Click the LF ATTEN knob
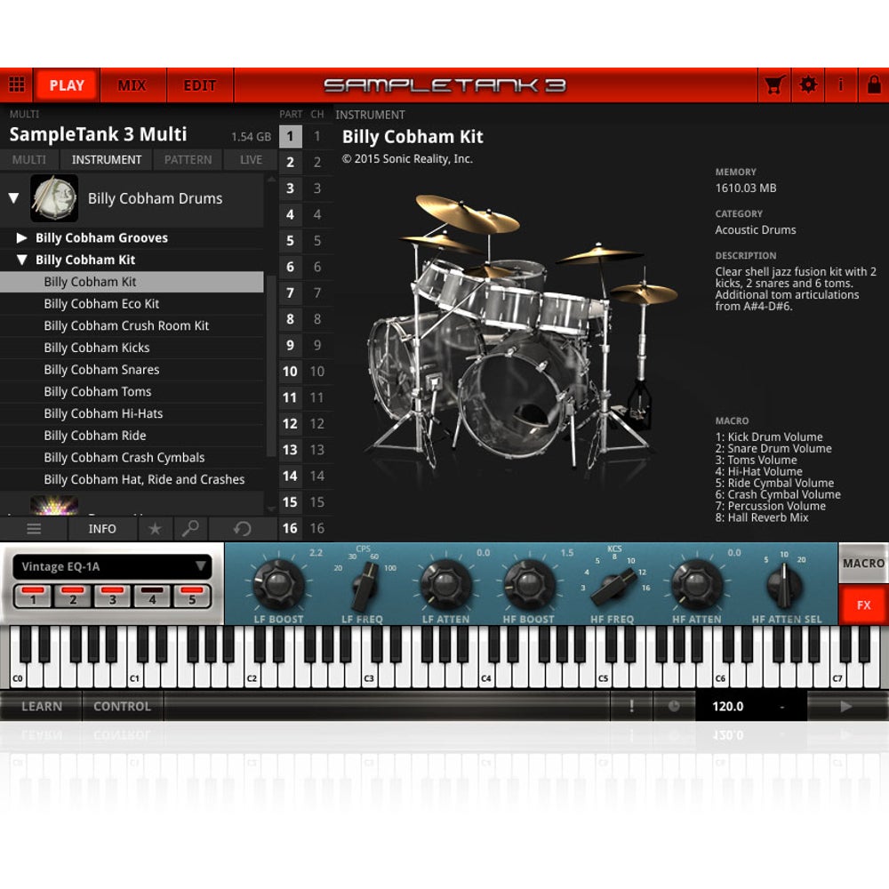889x889 pixels. (445, 584)
